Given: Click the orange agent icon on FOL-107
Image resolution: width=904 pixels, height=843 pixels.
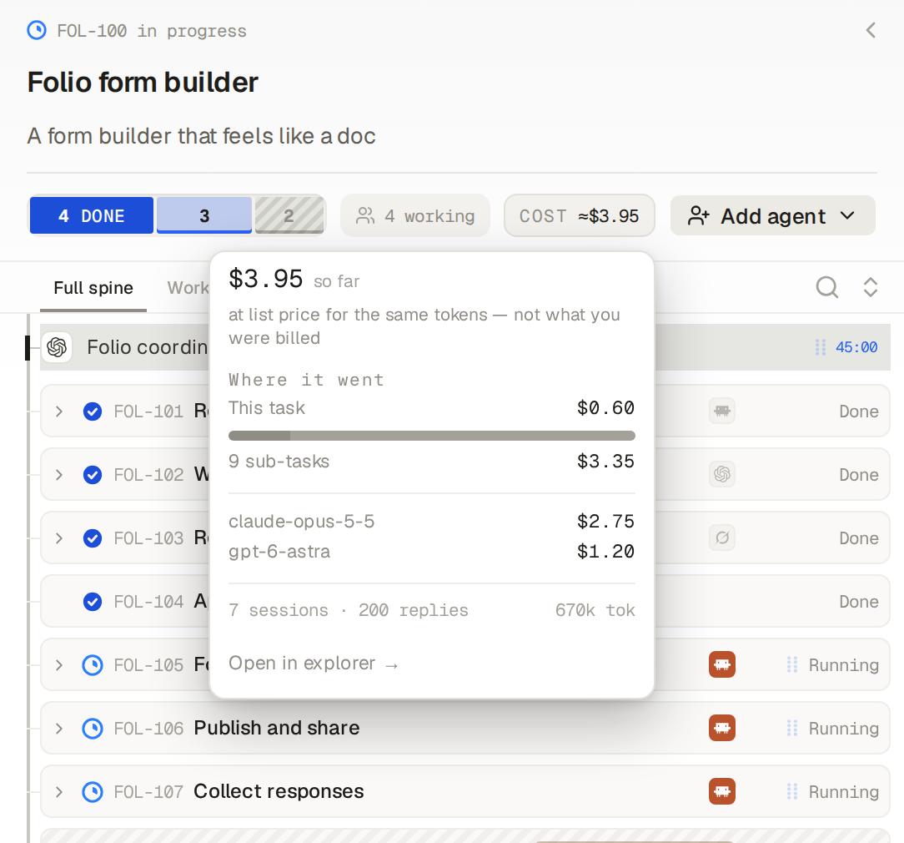Looking at the screenshot, I should 722,791.
